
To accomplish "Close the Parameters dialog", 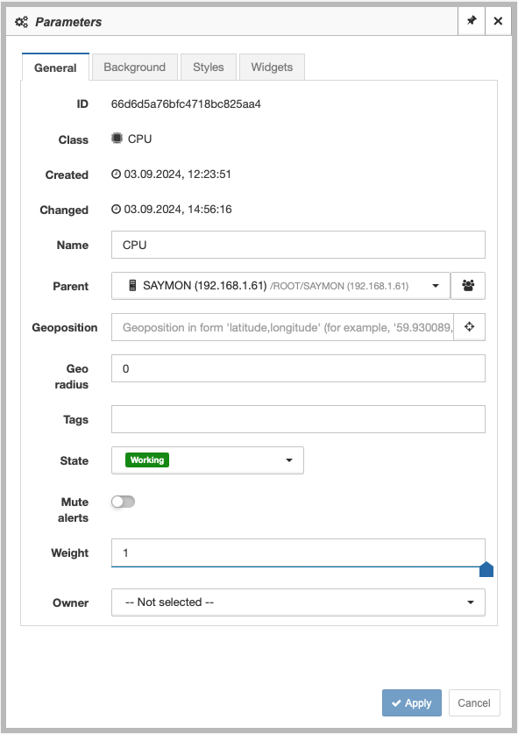I will (498, 21).
